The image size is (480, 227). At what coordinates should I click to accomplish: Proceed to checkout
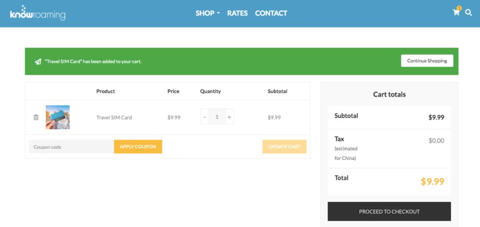coord(389,211)
